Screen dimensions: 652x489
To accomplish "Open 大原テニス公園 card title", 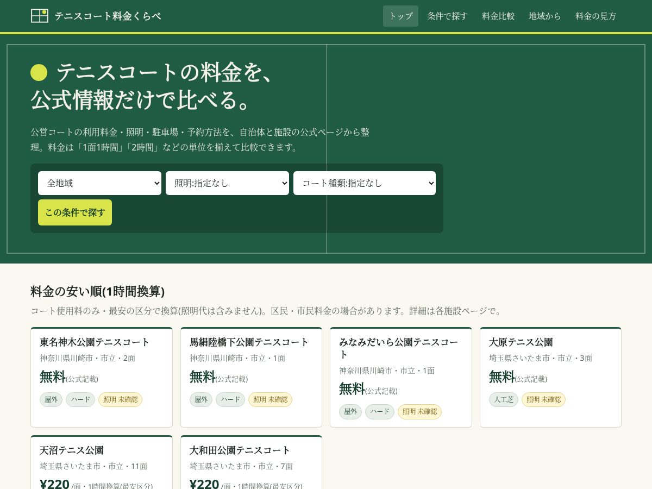I will pyautogui.click(x=521, y=342).
